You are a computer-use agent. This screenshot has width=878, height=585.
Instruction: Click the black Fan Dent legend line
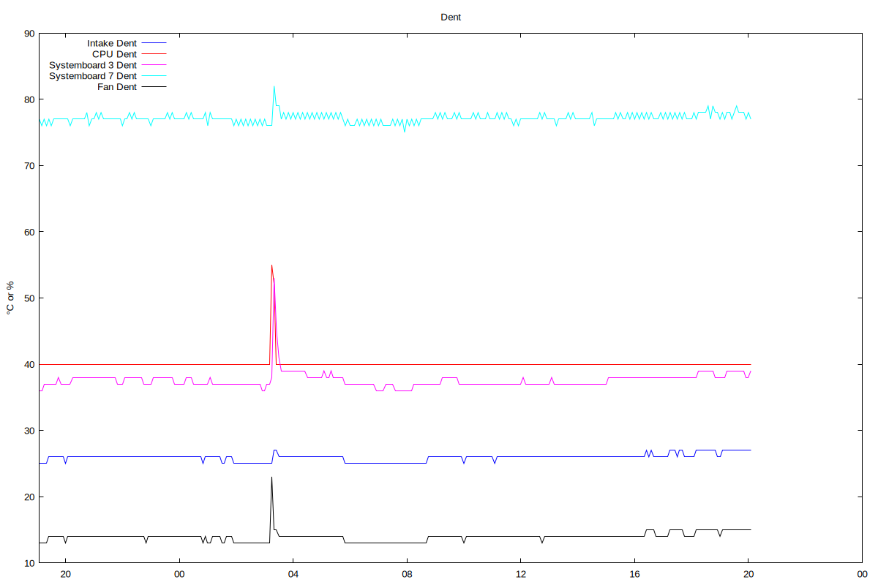pyautogui.click(x=154, y=87)
